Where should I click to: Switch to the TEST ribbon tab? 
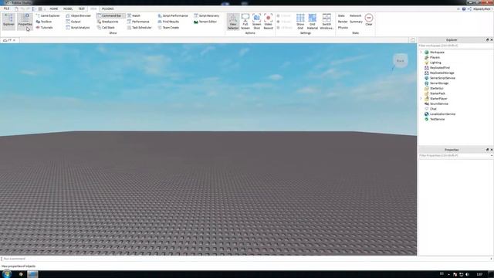[x=82, y=8]
